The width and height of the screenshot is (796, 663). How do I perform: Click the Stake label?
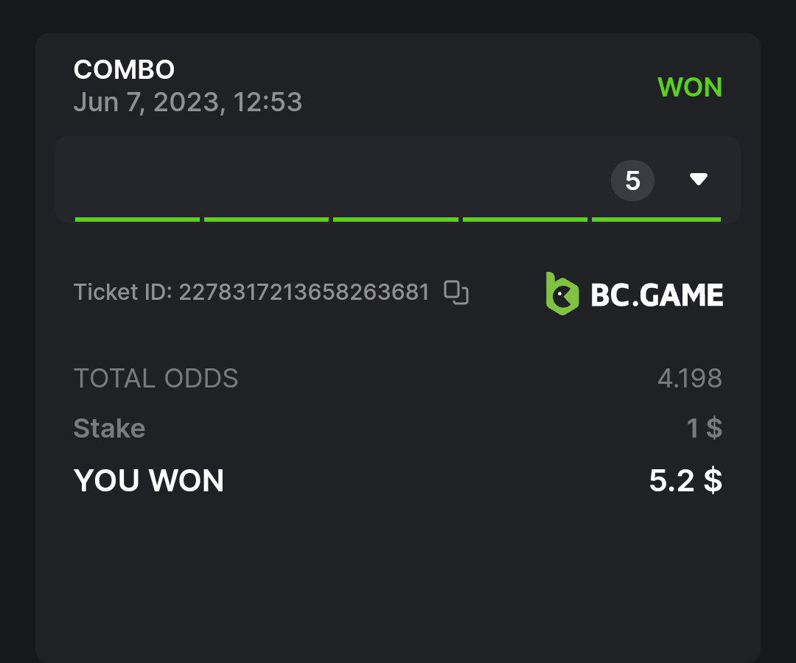point(110,428)
